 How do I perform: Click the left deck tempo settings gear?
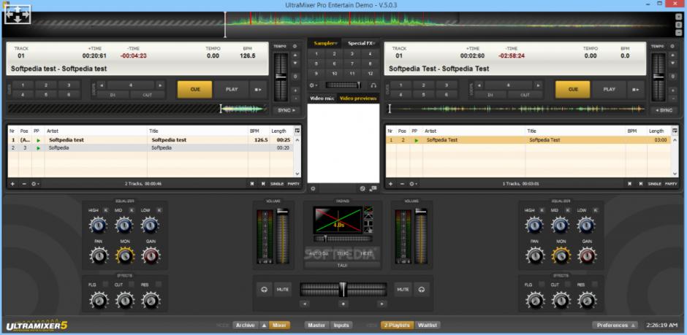point(295,46)
